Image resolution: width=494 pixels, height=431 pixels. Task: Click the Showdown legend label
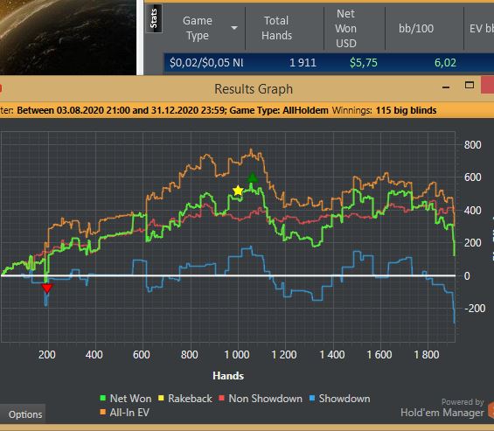[x=344, y=399]
